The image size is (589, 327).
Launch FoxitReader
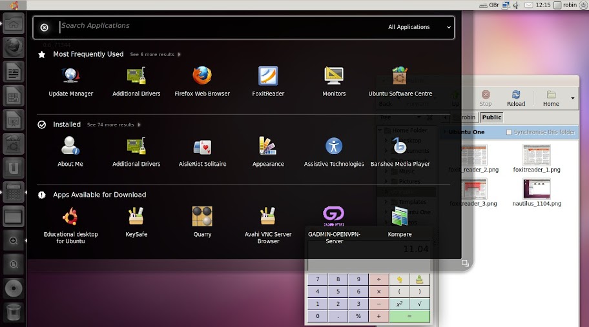click(268, 82)
